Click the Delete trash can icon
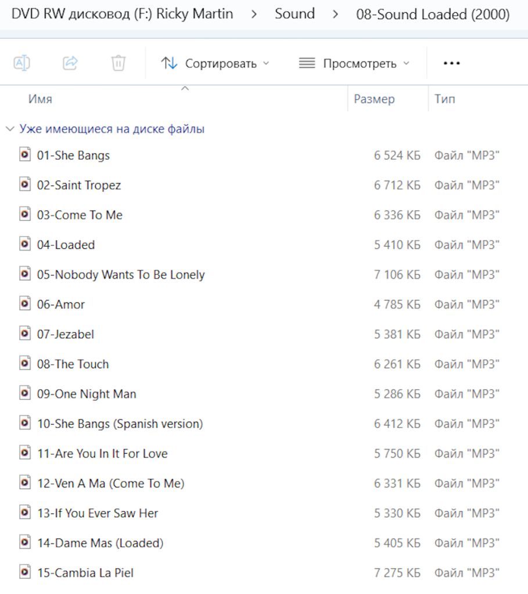The image size is (528, 594). click(x=118, y=63)
